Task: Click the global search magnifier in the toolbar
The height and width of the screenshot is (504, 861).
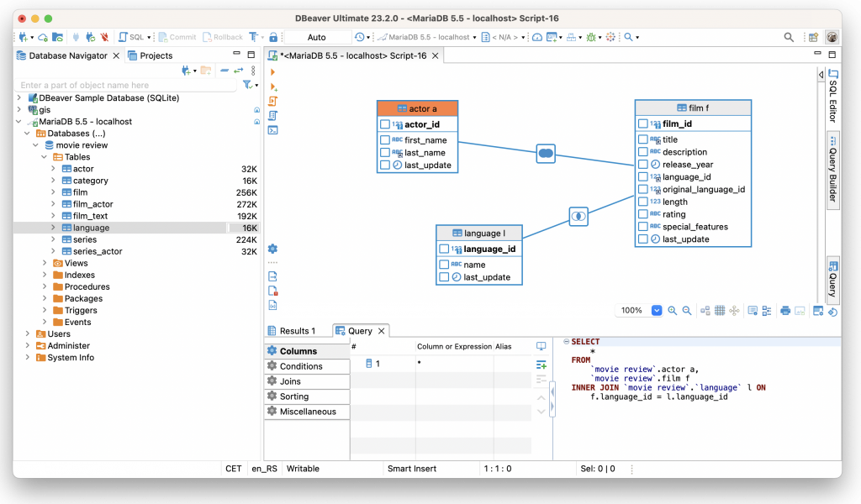Action: click(x=789, y=37)
